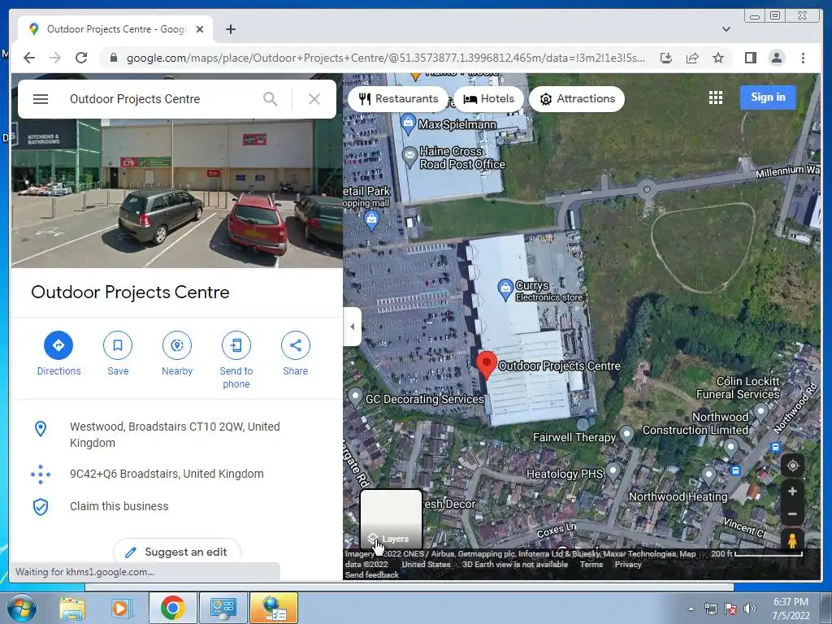Viewport: 832px width, 624px height.
Task: Open the media player taskbar icon
Action: (x=120, y=608)
